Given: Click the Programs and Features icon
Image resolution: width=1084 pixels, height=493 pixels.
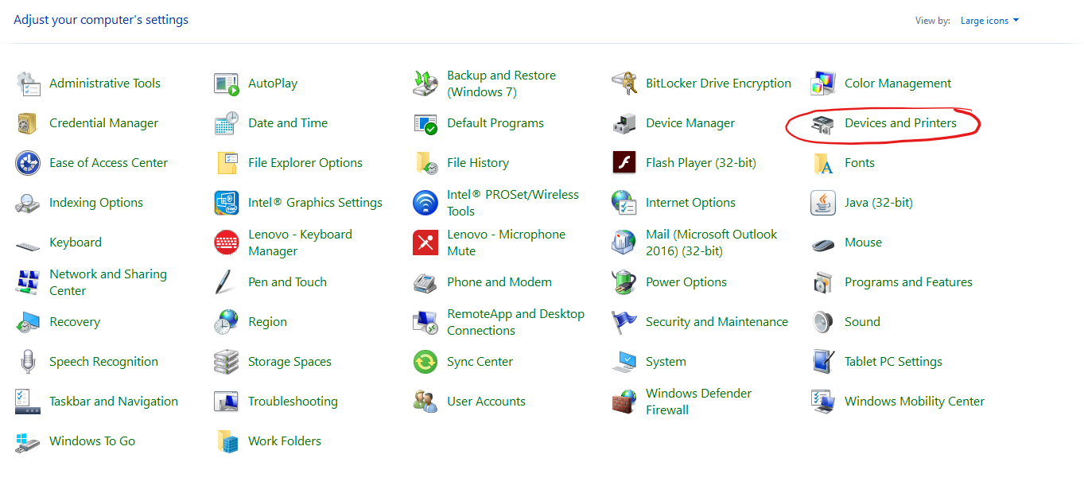Looking at the screenshot, I should tap(823, 282).
